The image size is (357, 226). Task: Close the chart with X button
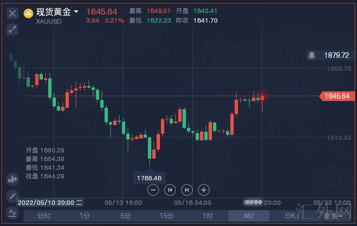(x=13, y=13)
